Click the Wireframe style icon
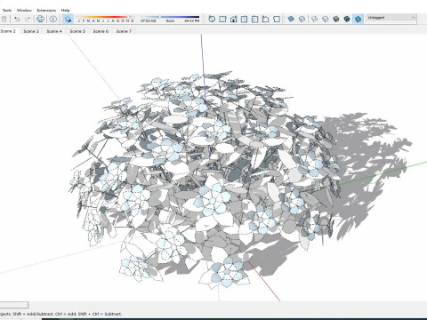Viewport: 427px width, 320px height. (x=315, y=19)
